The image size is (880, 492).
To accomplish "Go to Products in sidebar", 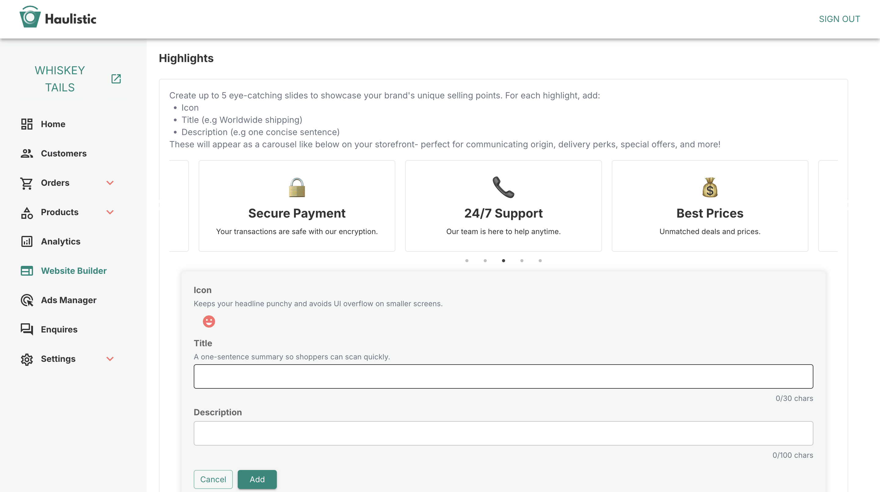I will [60, 212].
